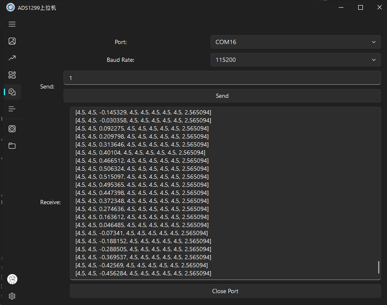Click the Receive: label
Screen dimensions: 387x305
50,202
